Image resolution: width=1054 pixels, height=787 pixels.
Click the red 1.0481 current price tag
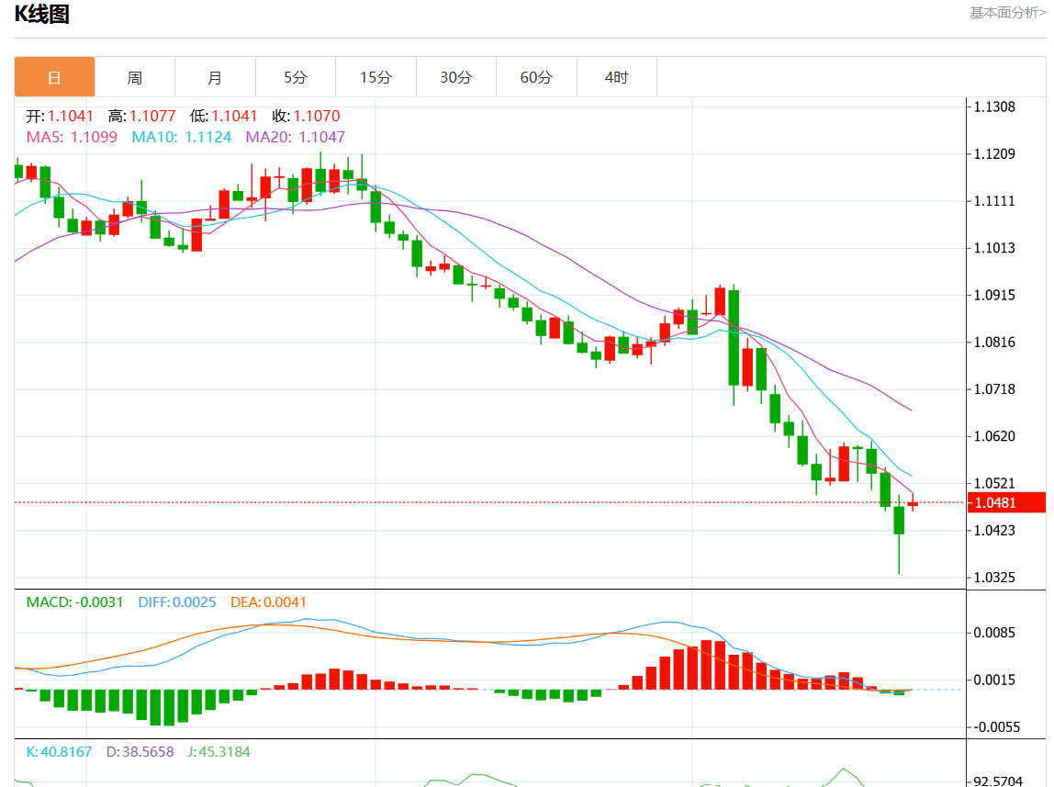pyautogui.click(x=1007, y=502)
